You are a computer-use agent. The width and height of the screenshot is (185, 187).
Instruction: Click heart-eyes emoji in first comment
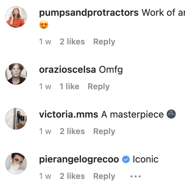tap(44, 25)
